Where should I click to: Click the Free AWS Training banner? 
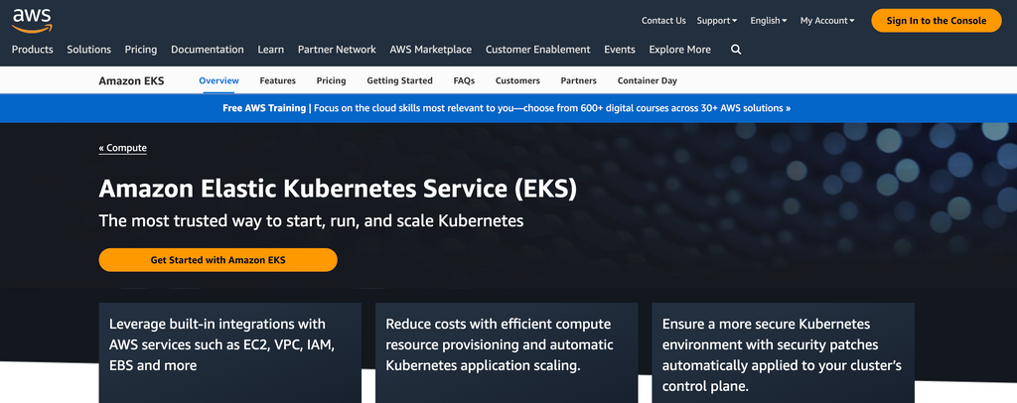point(507,108)
